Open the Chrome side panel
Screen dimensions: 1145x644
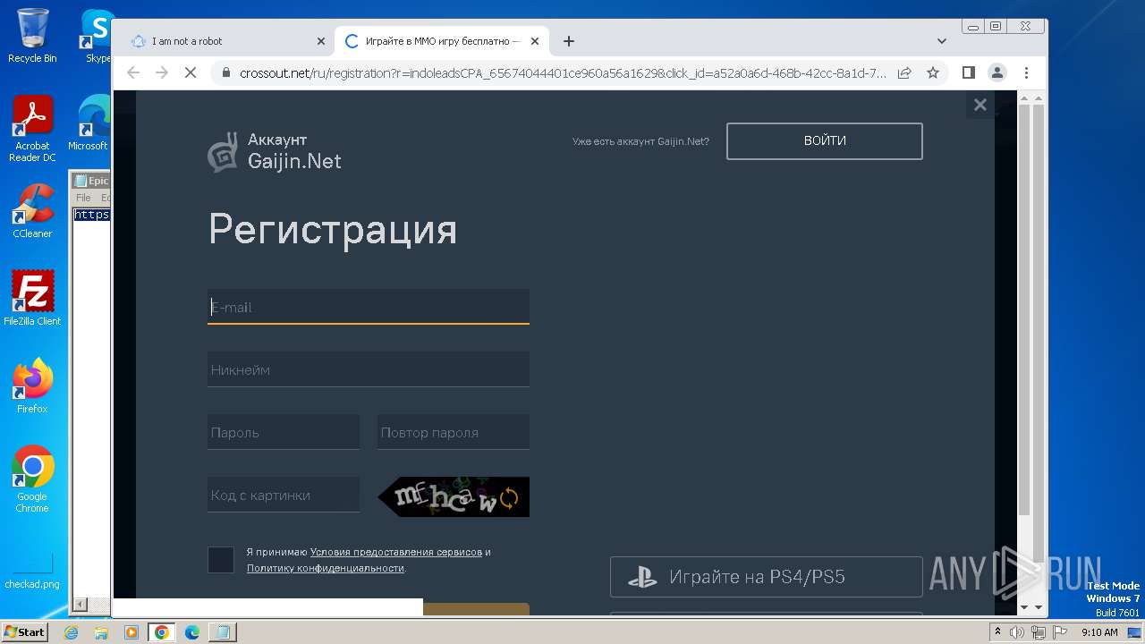tap(968, 72)
